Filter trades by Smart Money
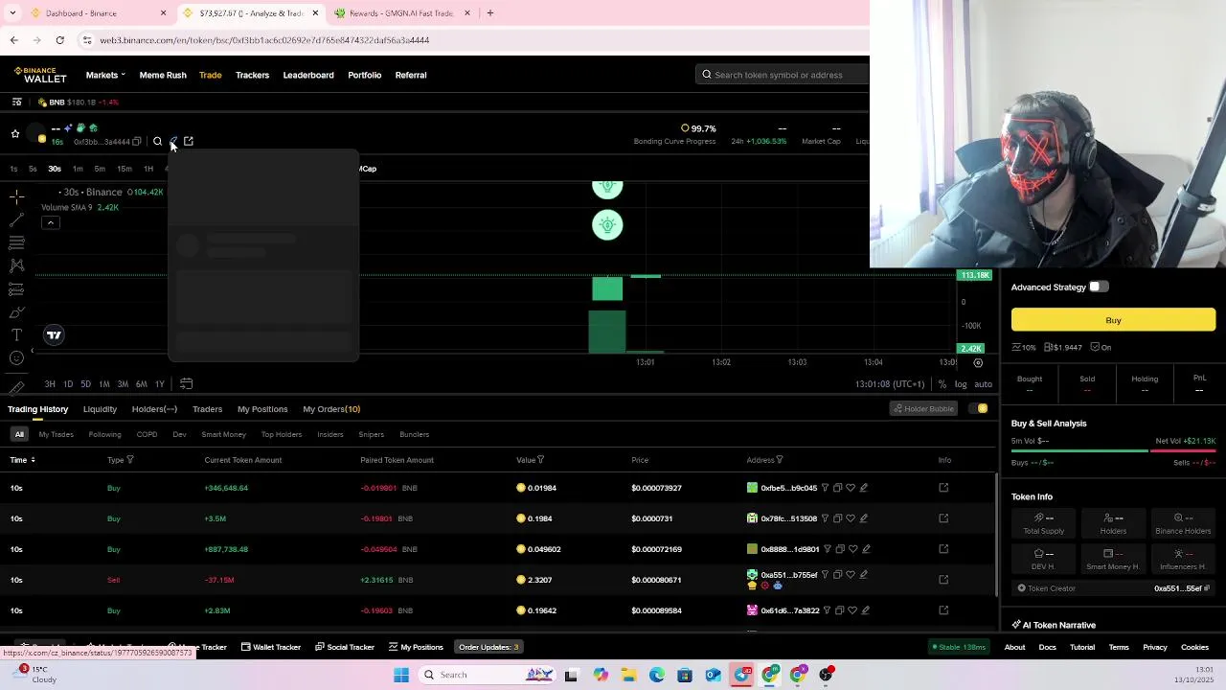Image resolution: width=1226 pixels, height=690 pixels. 223,434
